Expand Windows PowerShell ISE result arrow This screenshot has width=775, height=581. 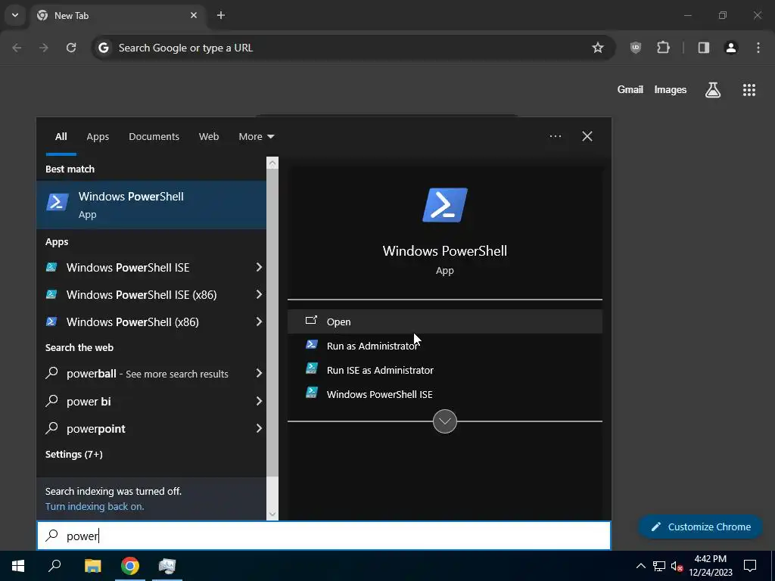(x=259, y=267)
